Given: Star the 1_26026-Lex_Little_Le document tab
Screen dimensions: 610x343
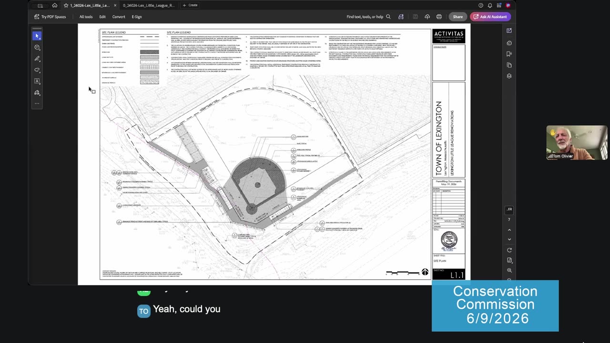Looking at the screenshot, I should click(66, 5).
